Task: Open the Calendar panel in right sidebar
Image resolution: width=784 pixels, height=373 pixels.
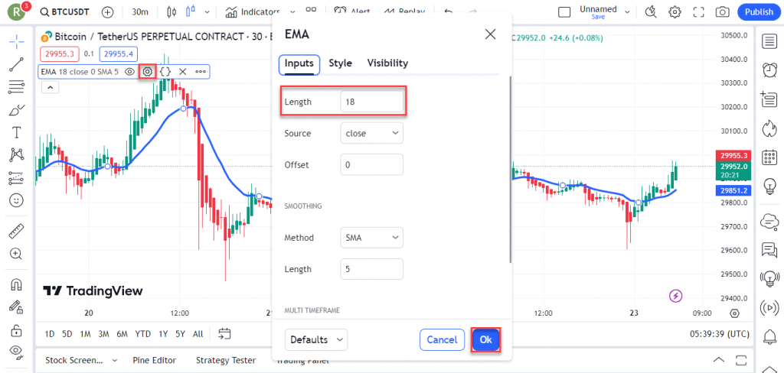Action: (x=769, y=157)
